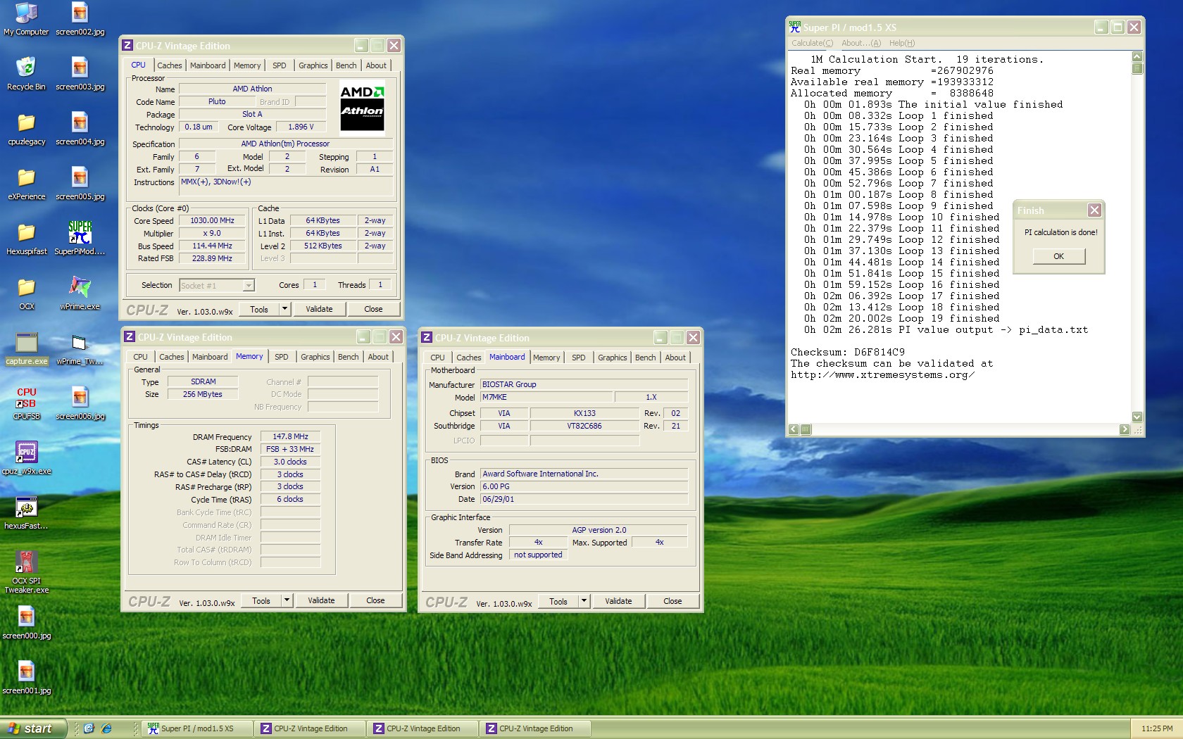
Task: Select screen000.jpg file icon
Action: click(x=26, y=623)
